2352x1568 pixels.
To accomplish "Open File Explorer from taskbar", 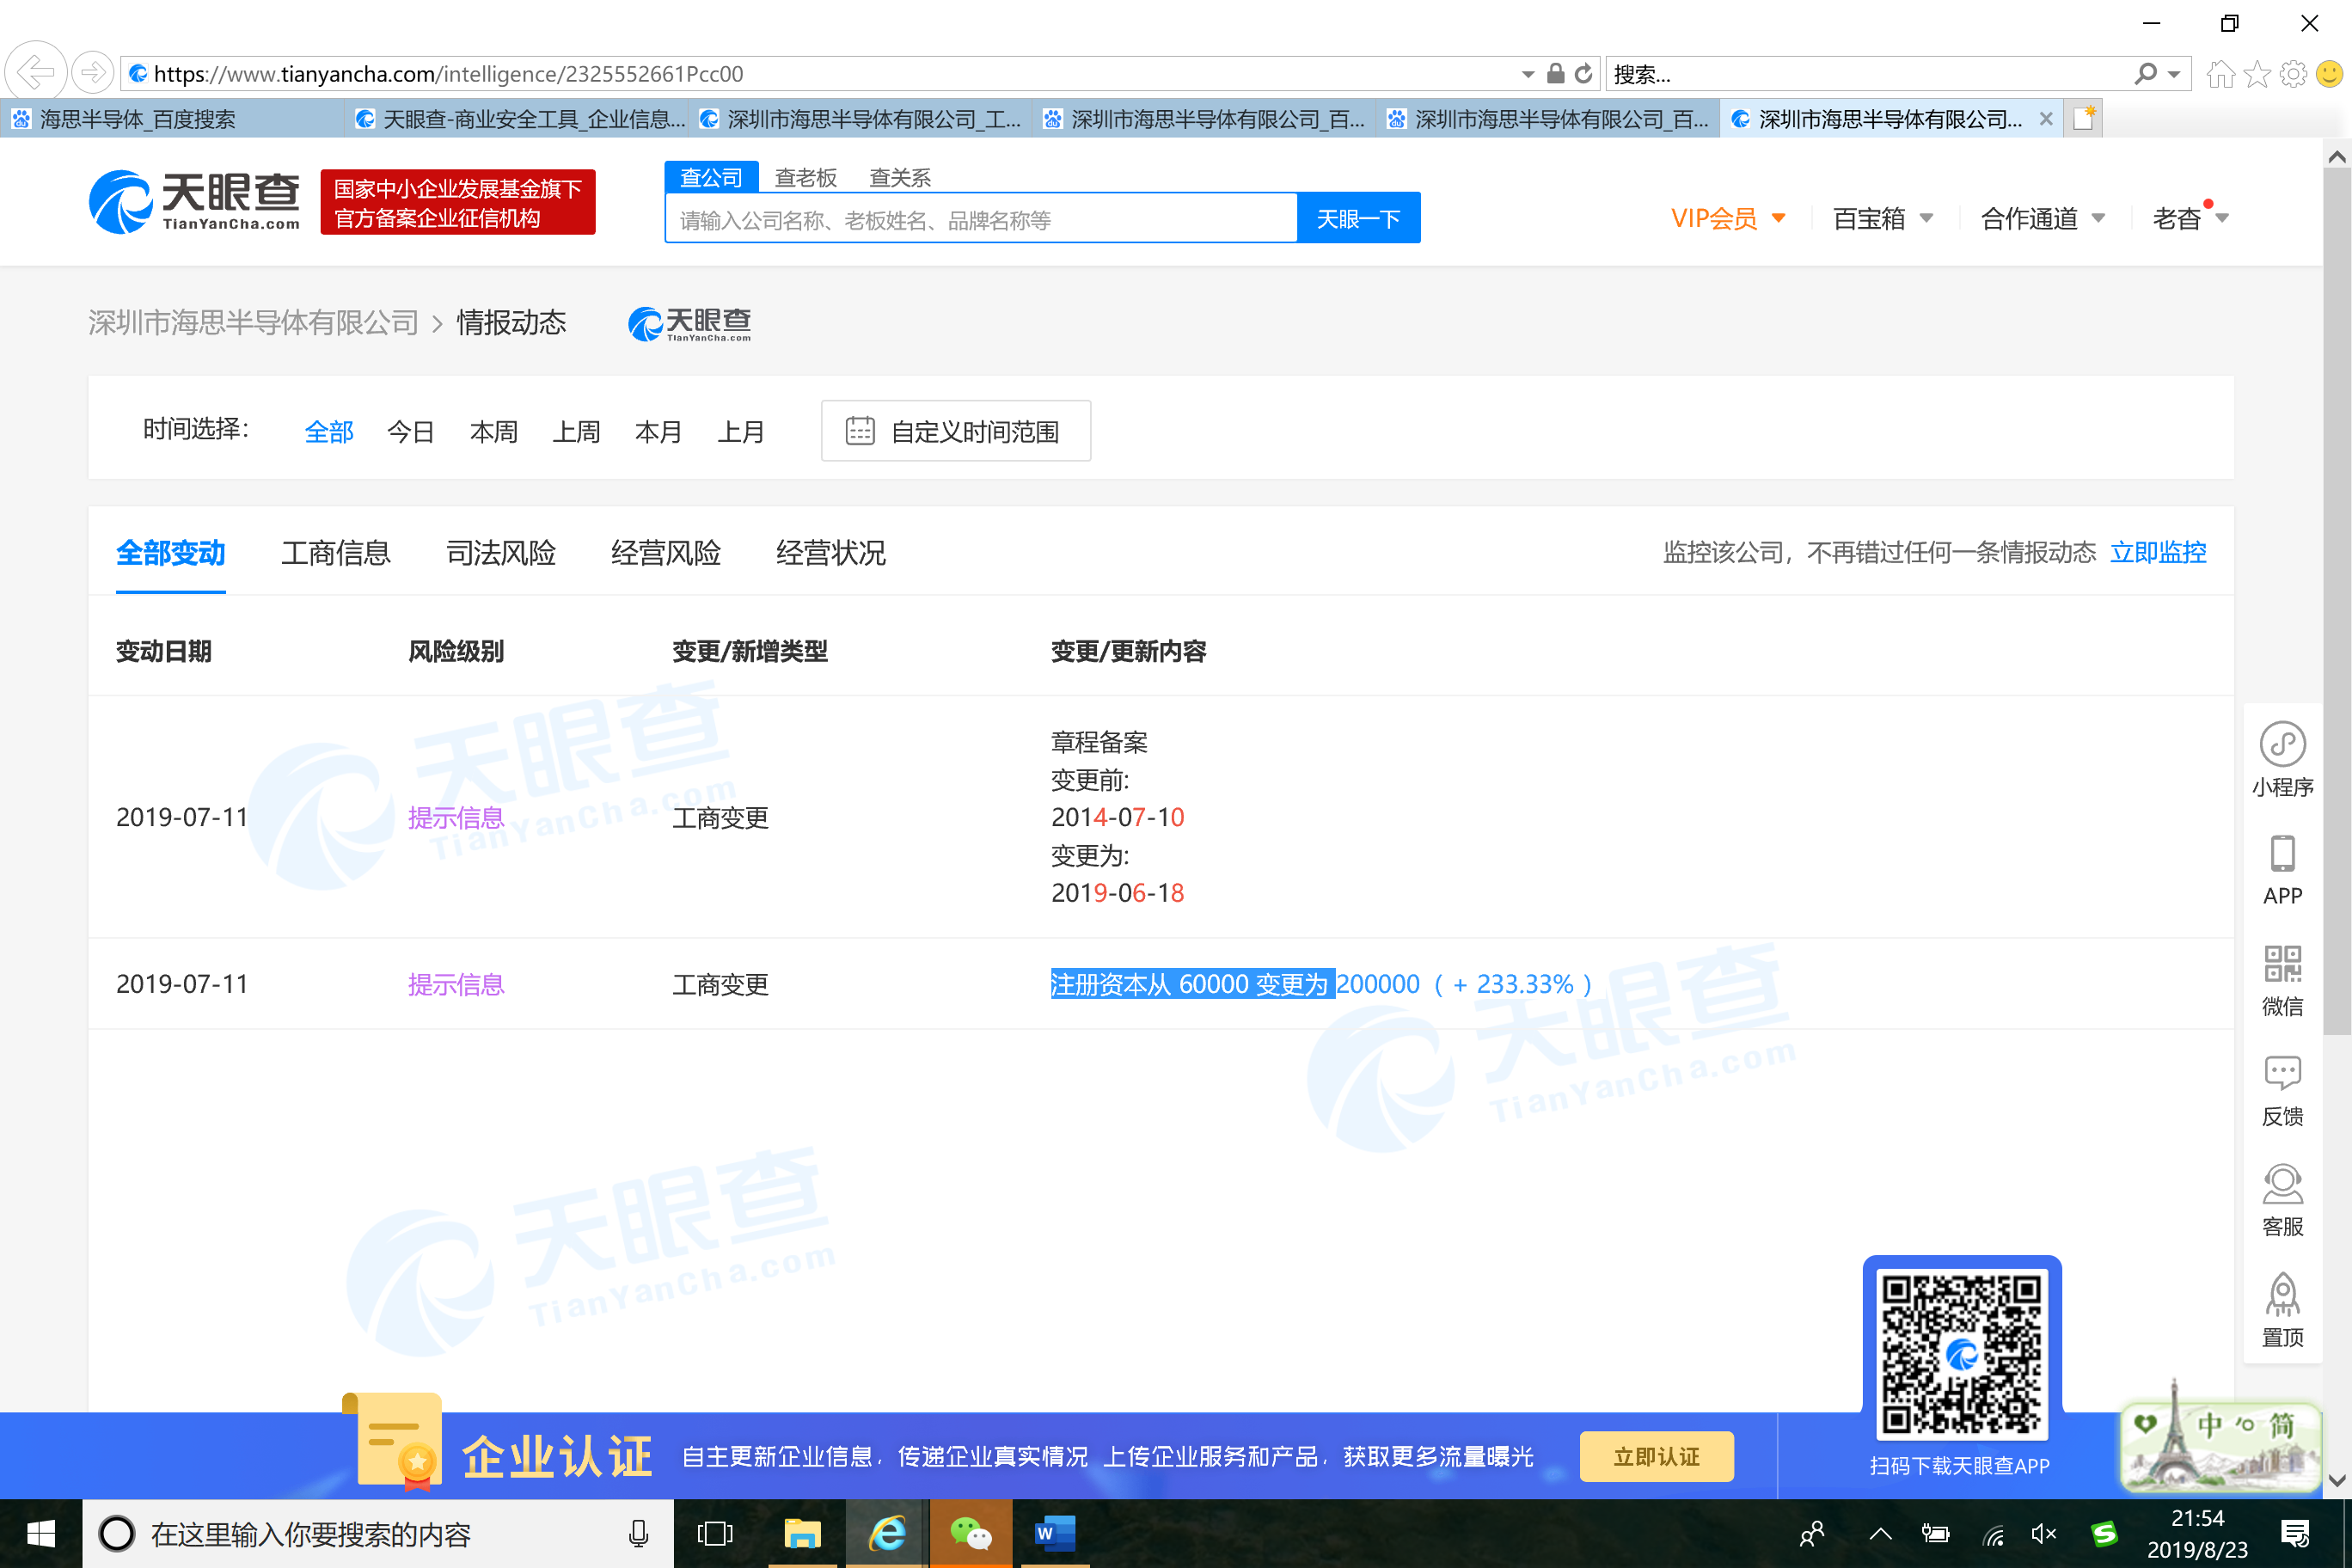I will point(802,1533).
